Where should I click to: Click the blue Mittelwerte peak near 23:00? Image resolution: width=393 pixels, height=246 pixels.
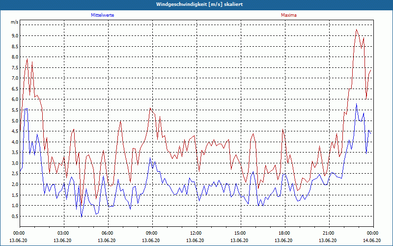point(356,104)
